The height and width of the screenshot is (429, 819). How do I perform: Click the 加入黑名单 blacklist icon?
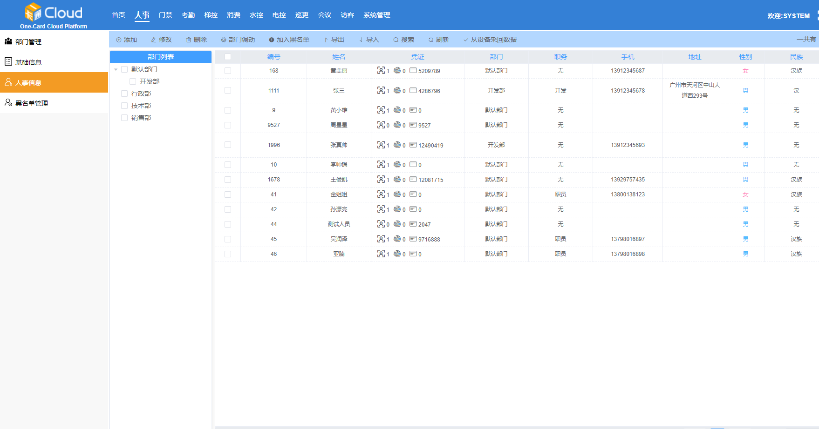tap(272, 40)
